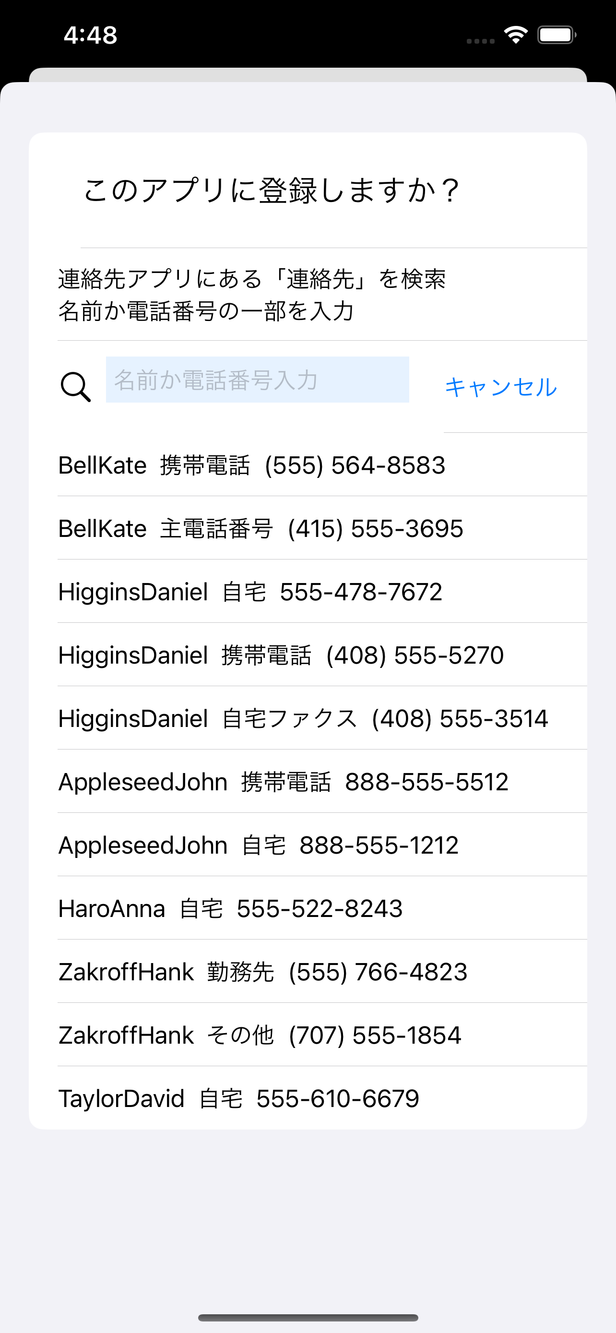Viewport: 616px width, 1333px height.
Task: Select HaroAnna 自宅 555-522-8243
Action: [231, 908]
